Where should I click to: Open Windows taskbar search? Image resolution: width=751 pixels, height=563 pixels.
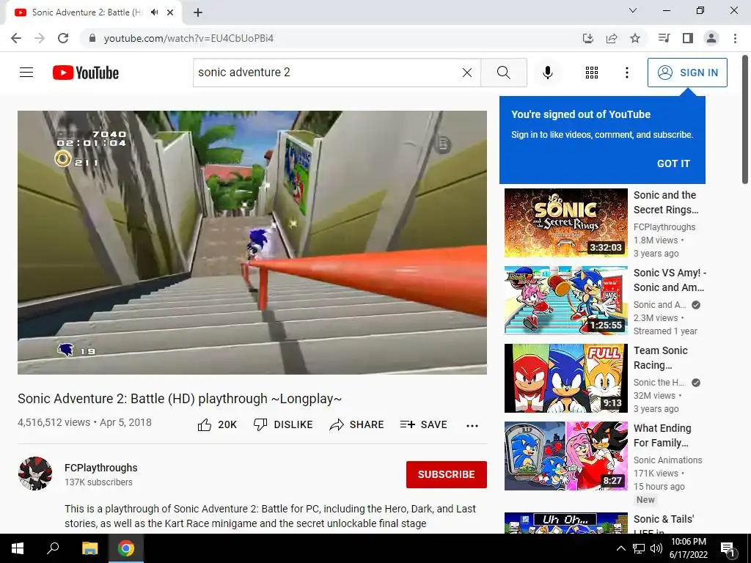[53, 548]
